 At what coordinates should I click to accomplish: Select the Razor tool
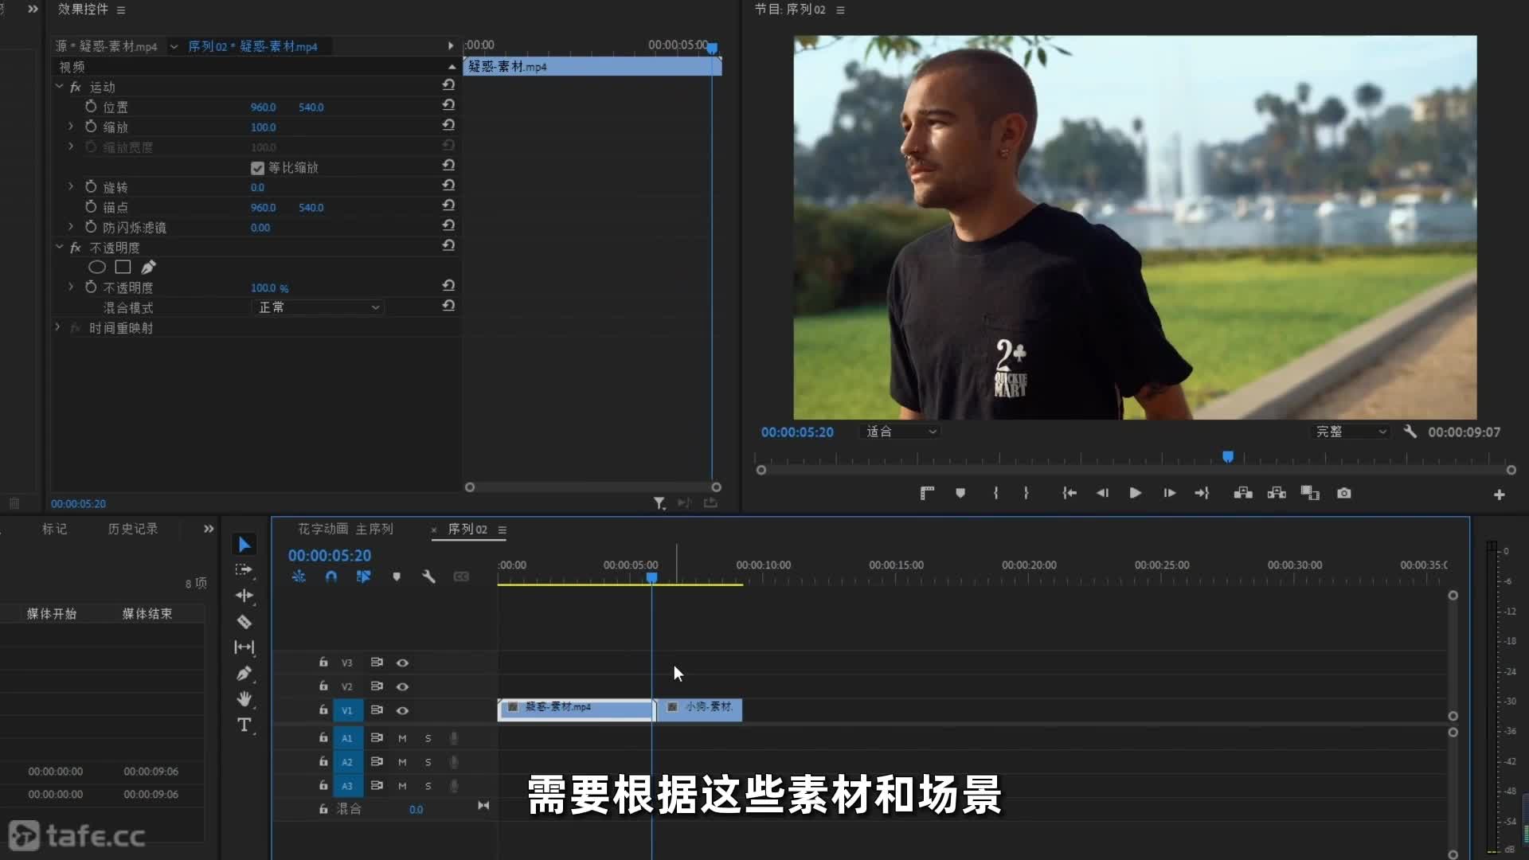tap(244, 621)
